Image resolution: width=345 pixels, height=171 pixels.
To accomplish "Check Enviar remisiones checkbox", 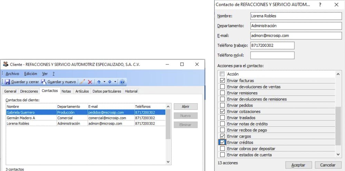I will [x=222, y=93].
